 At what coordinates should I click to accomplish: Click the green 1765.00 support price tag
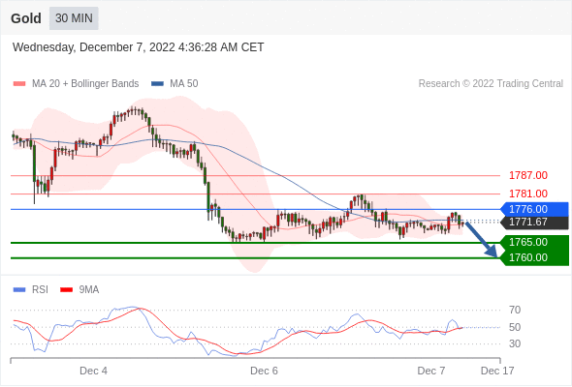click(x=534, y=242)
